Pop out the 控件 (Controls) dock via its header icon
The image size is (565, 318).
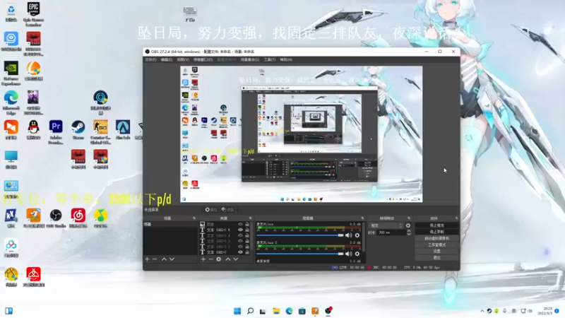pos(456,218)
